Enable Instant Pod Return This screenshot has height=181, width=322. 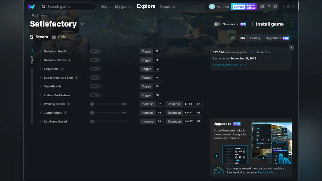[96, 95]
